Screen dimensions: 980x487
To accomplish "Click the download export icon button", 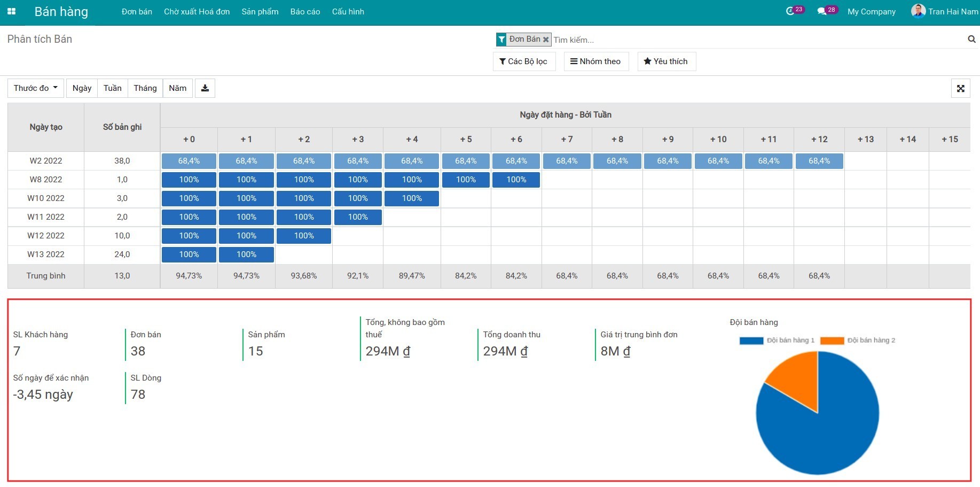I will (205, 88).
